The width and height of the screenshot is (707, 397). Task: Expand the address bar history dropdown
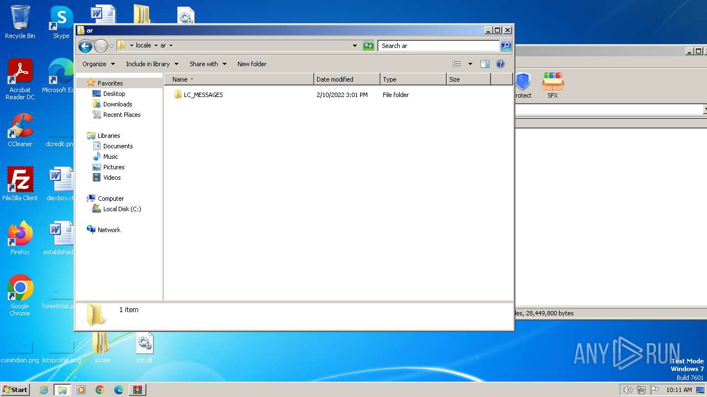(355, 46)
